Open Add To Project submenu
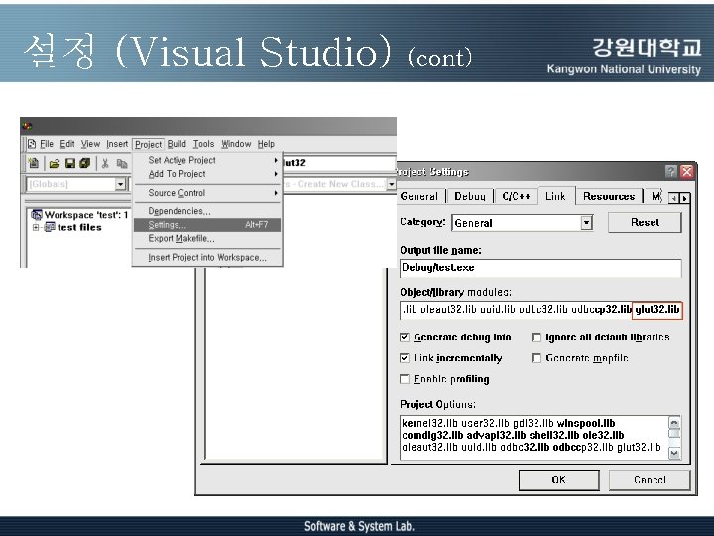 207,174
